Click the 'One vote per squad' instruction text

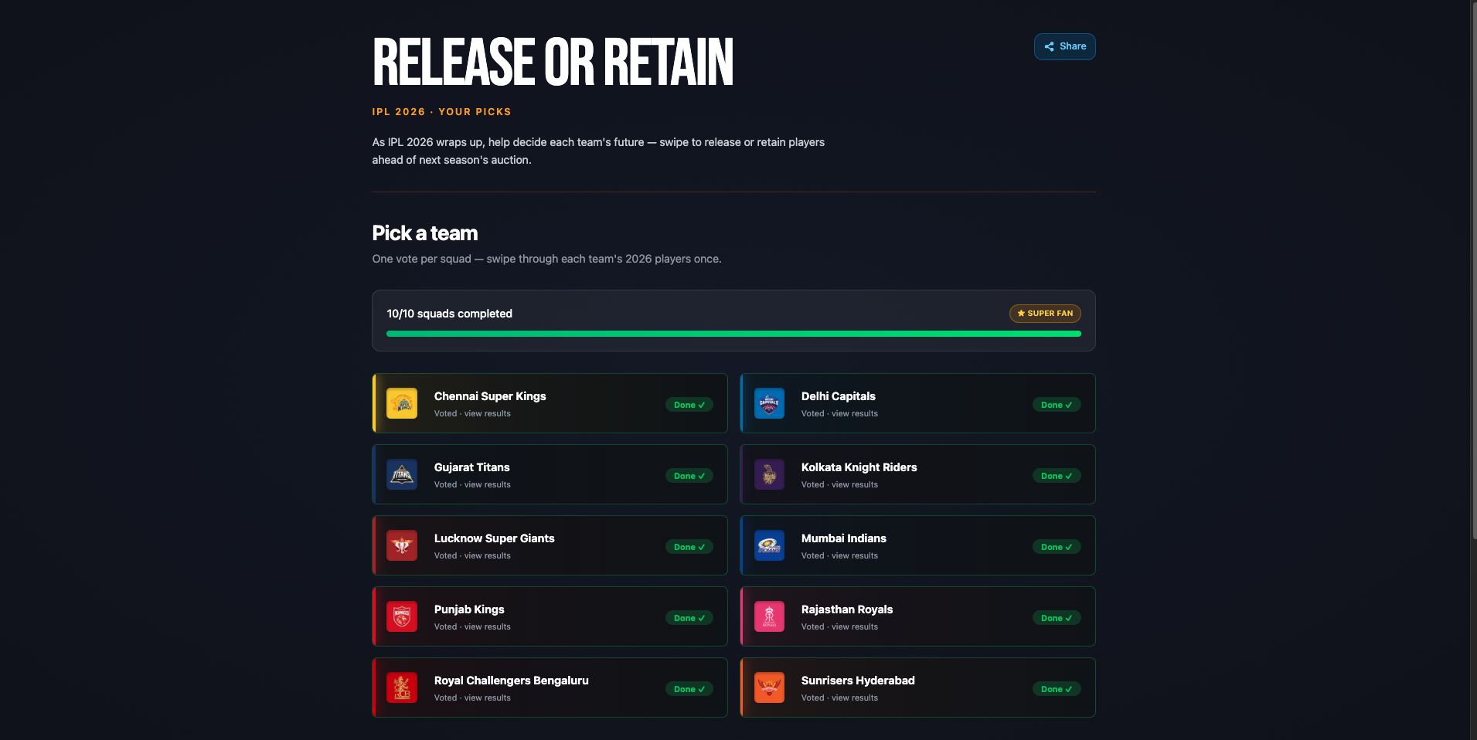(546, 259)
